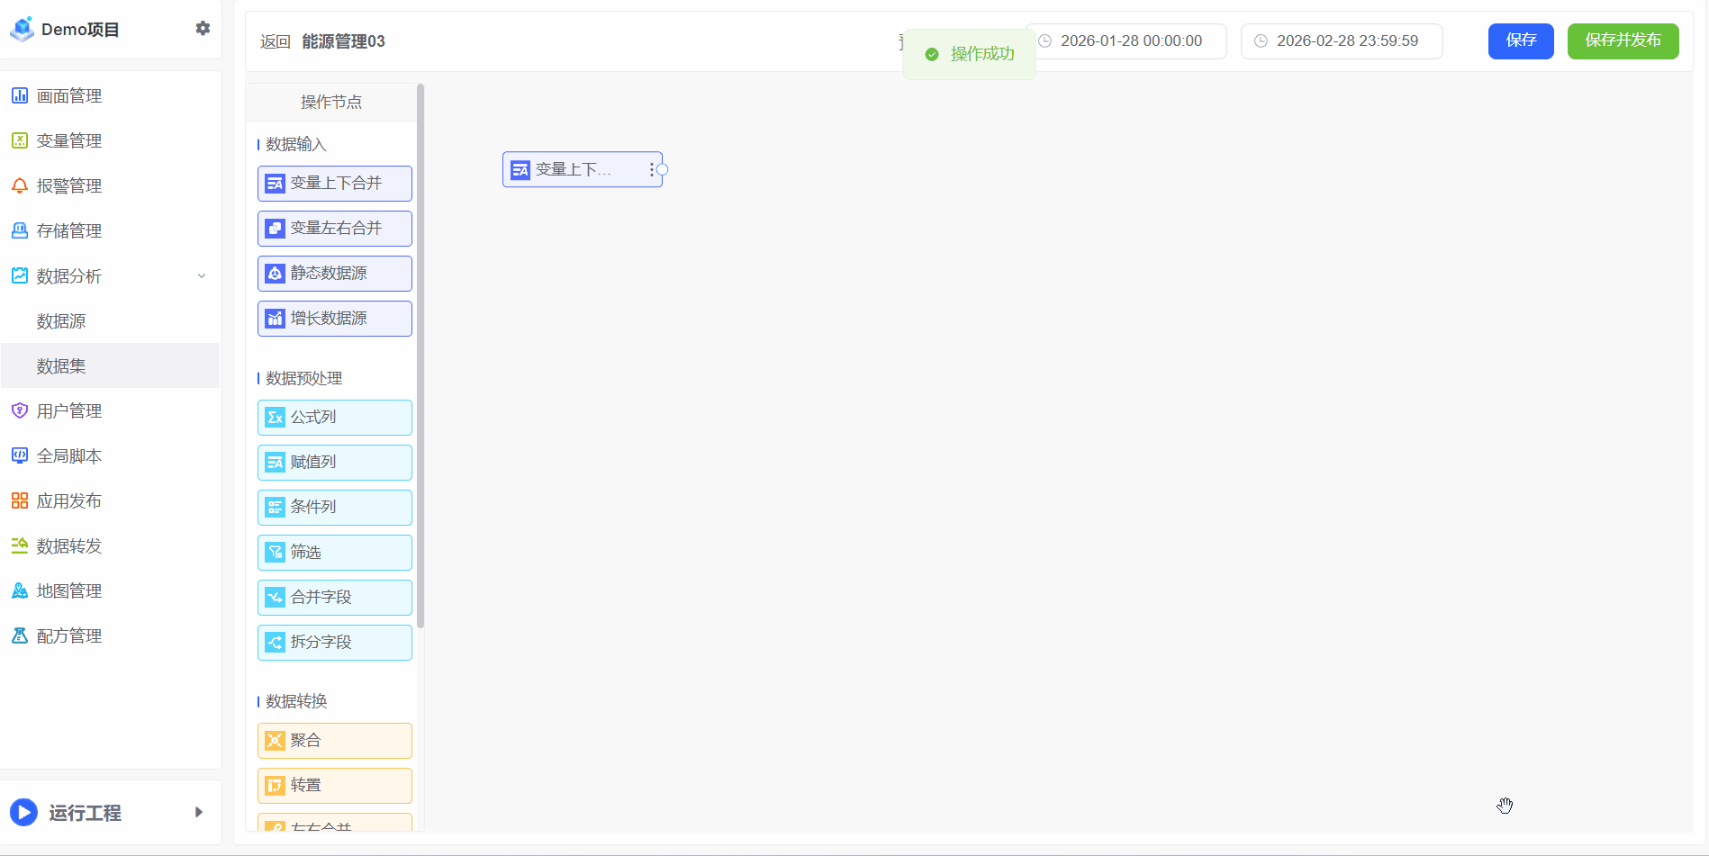Click the project settings gear icon
The height and width of the screenshot is (856, 1709).
click(x=203, y=29)
